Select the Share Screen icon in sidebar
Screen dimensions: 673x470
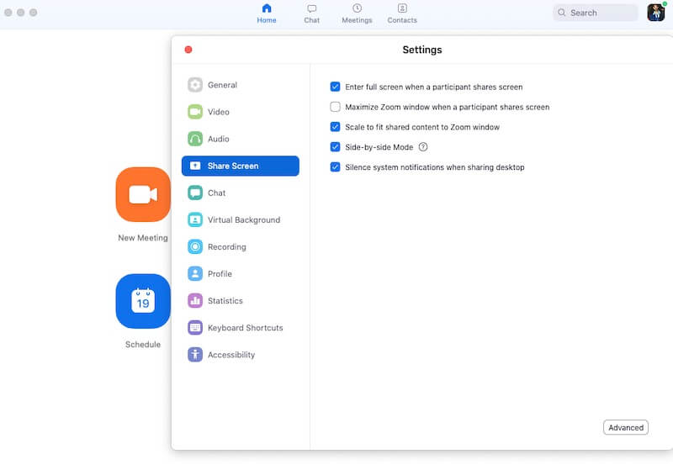coord(195,166)
